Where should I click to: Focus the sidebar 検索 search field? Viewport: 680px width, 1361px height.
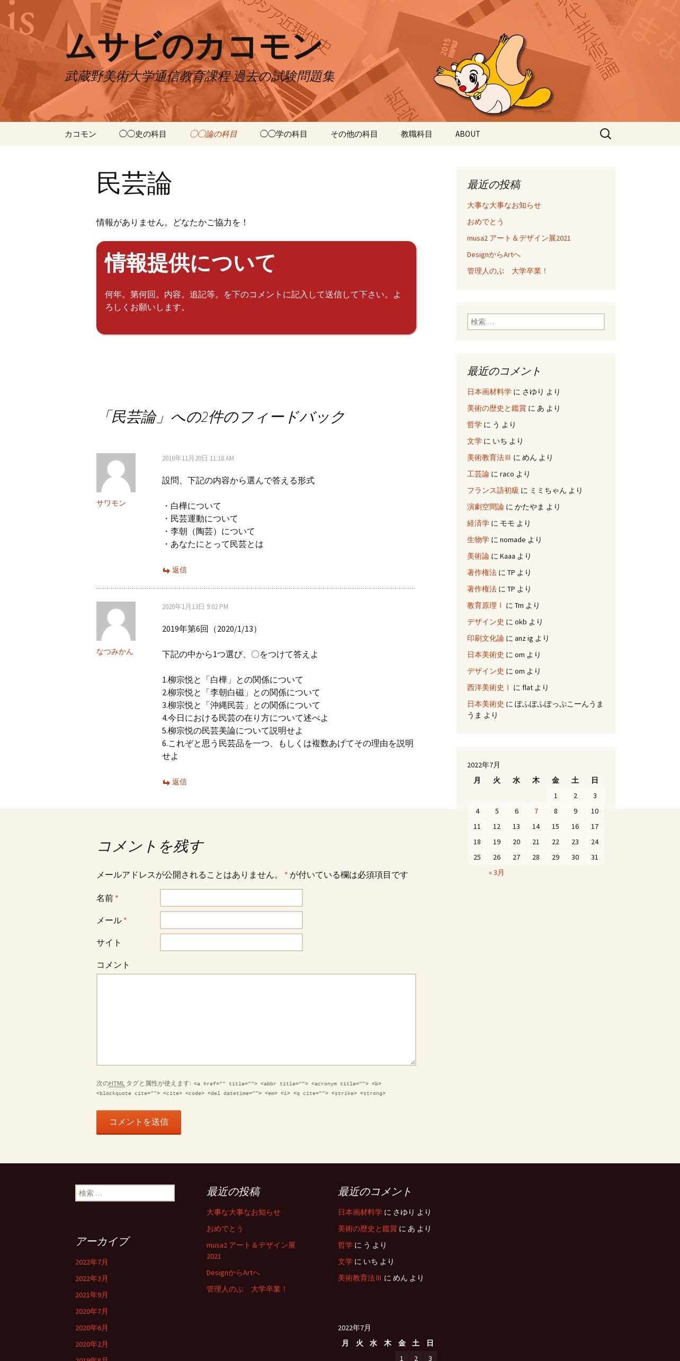click(x=535, y=322)
